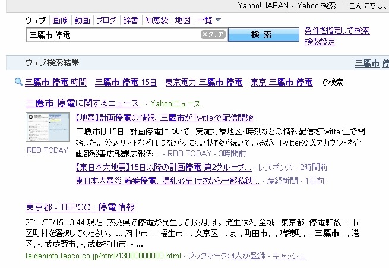The image size is (389, 268).
Task: Open the 辞書 search tab
Action: [x=131, y=20]
